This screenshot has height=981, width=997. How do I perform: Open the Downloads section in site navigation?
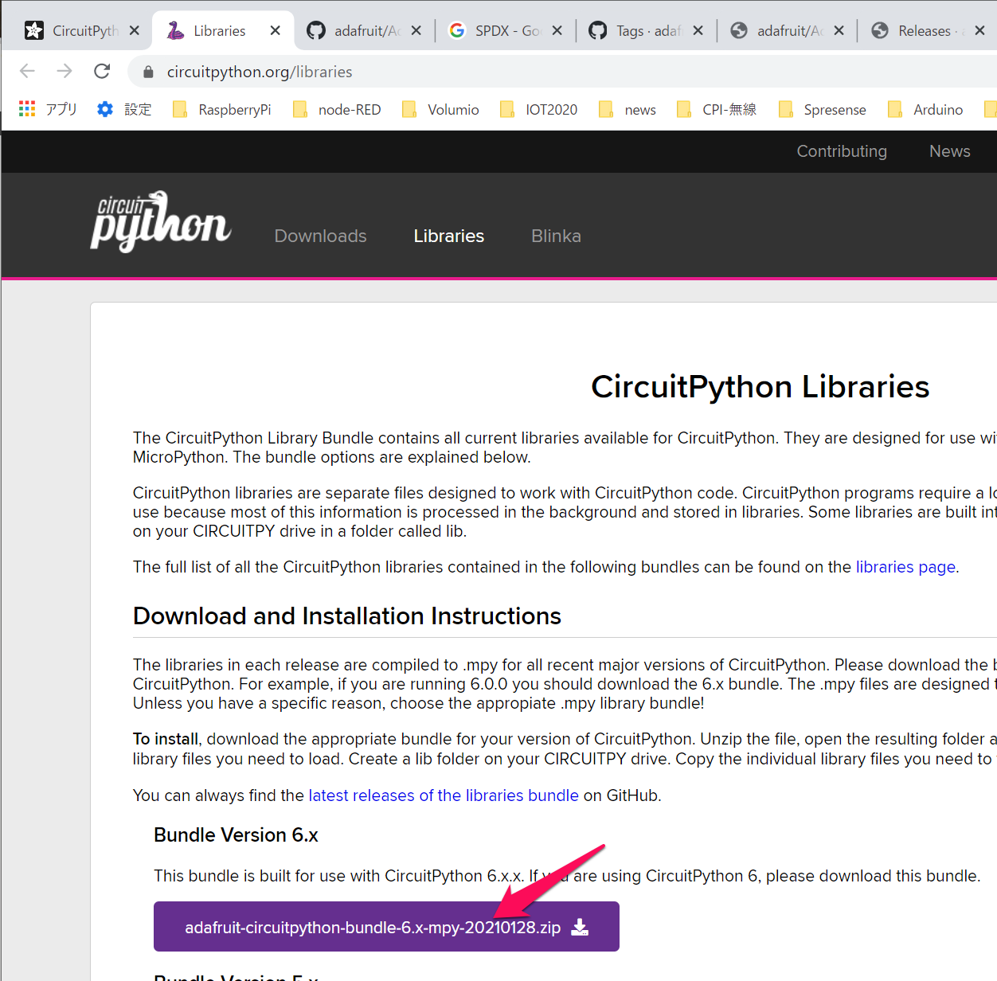click(320, 236)
